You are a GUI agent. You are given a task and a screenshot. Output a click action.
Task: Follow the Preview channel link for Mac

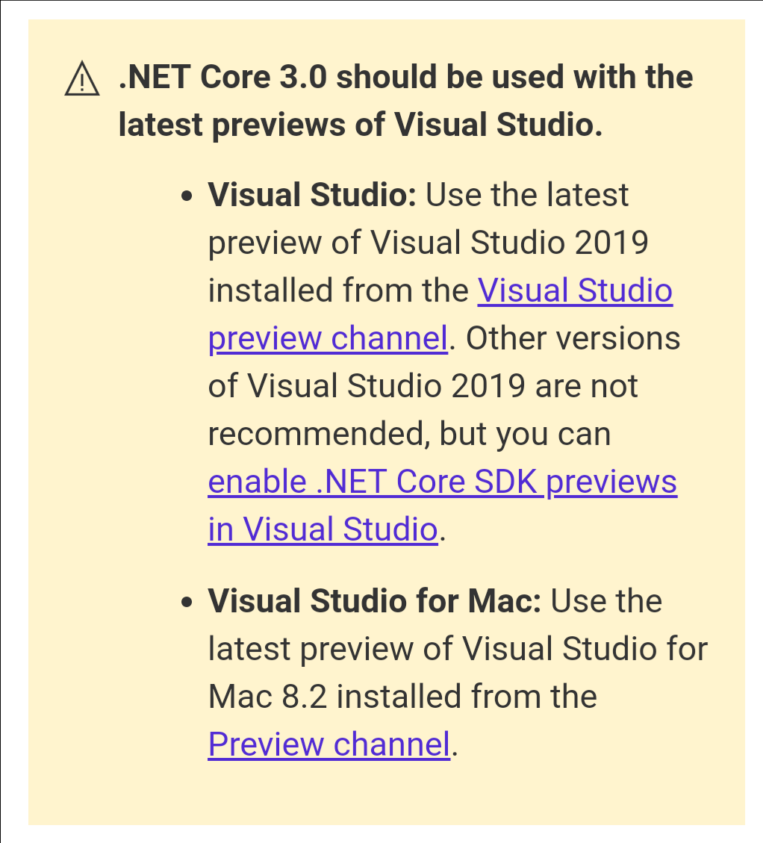[x=328, y=744]
